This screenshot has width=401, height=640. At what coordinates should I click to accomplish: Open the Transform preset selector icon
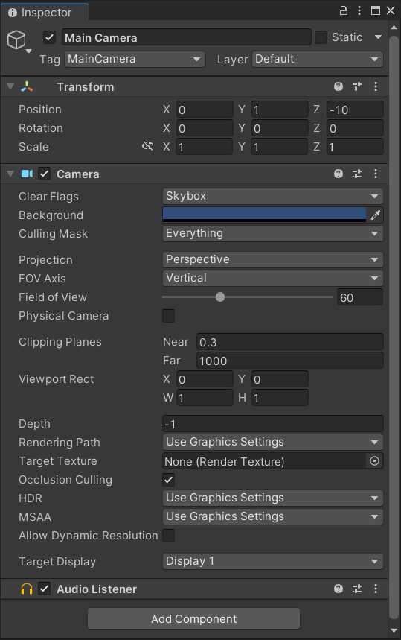pos(357,86)
